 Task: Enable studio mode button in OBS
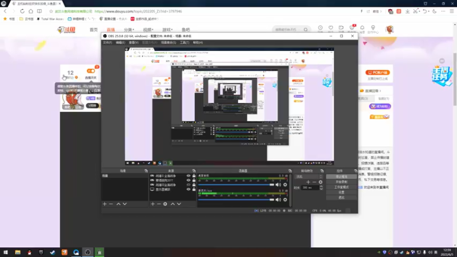(x=341, y=187)
